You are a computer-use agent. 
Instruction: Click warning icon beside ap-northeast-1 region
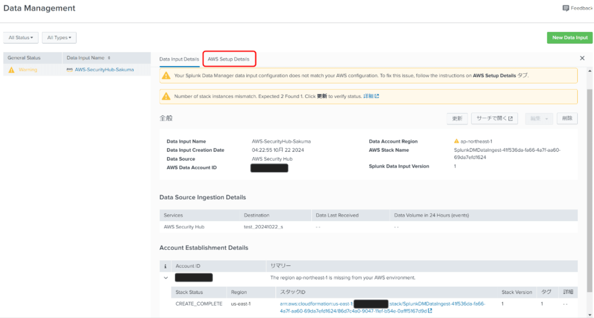[456, 141]
